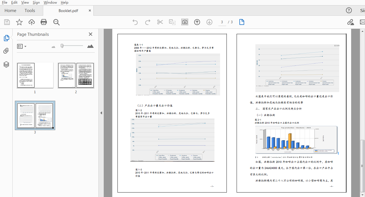Click the Sign In link at top right
This screenshot has width=365, height=197.
pos(362,11)
